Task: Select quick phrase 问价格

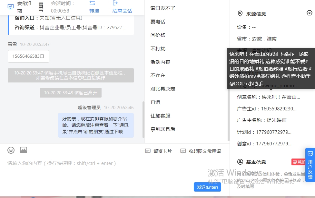Action: (x=158, y=35)
